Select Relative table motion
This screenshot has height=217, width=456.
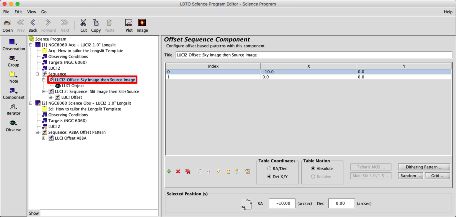313,177
